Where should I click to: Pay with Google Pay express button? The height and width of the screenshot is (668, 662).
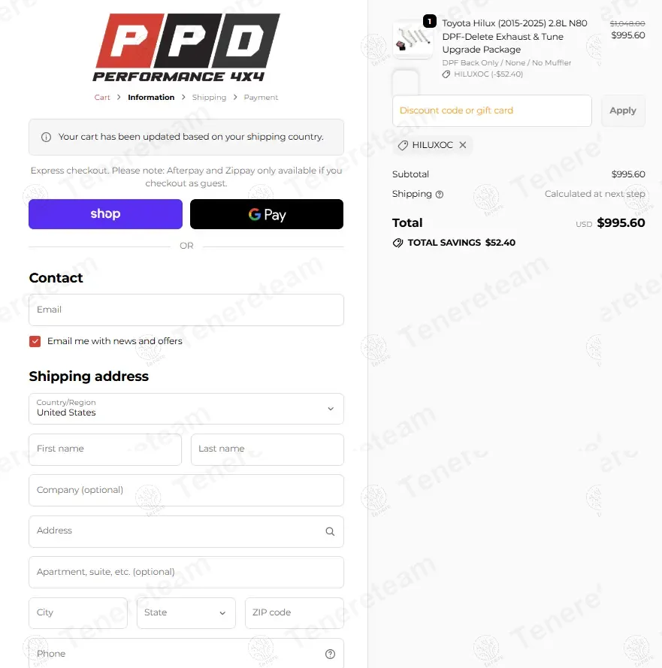point(267,214)
